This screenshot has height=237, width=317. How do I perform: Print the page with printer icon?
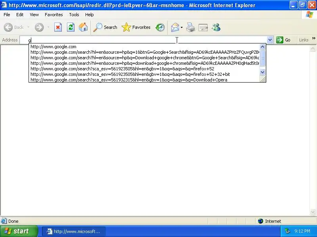coord(191,27)
